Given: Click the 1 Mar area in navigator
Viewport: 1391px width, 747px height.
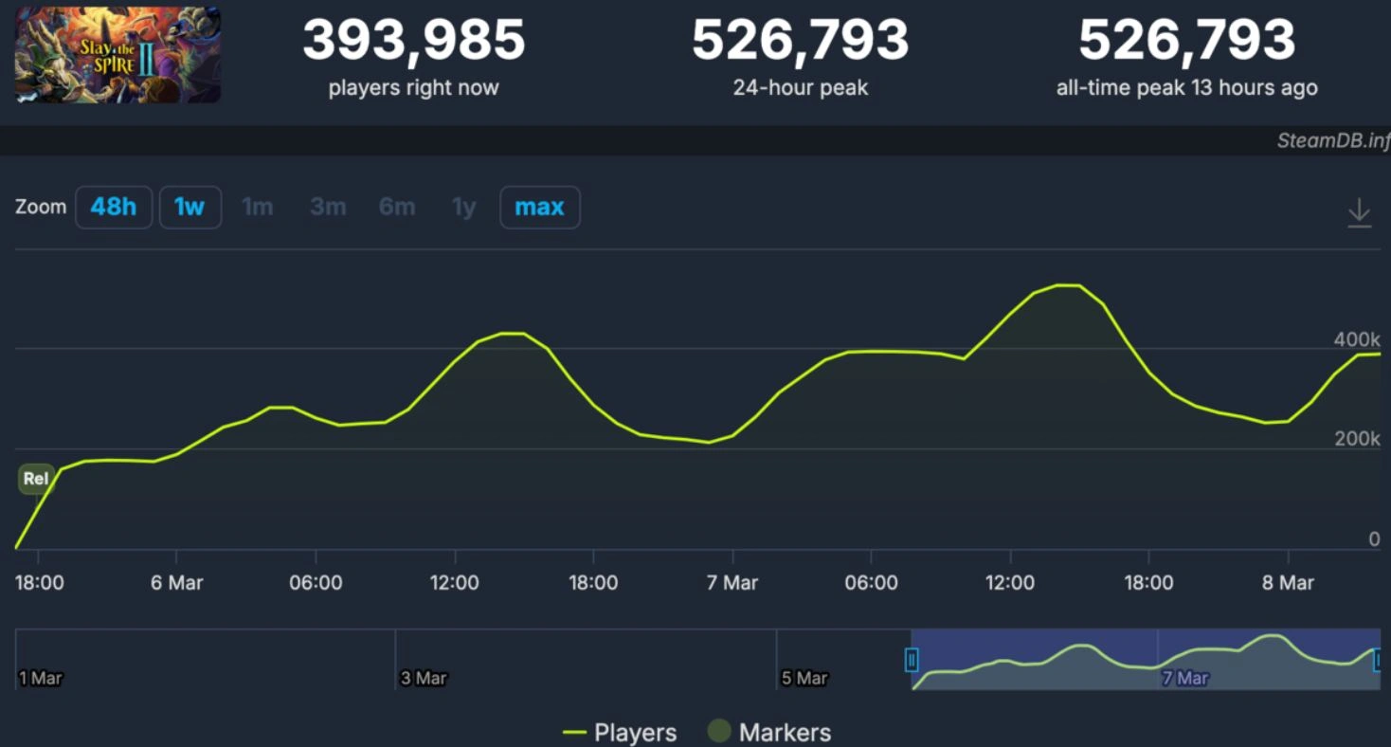Looking at the screenshot, I should click(41, 678).
